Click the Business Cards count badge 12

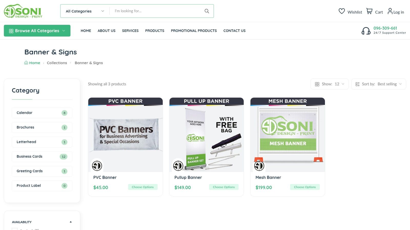tap(64, 157)
